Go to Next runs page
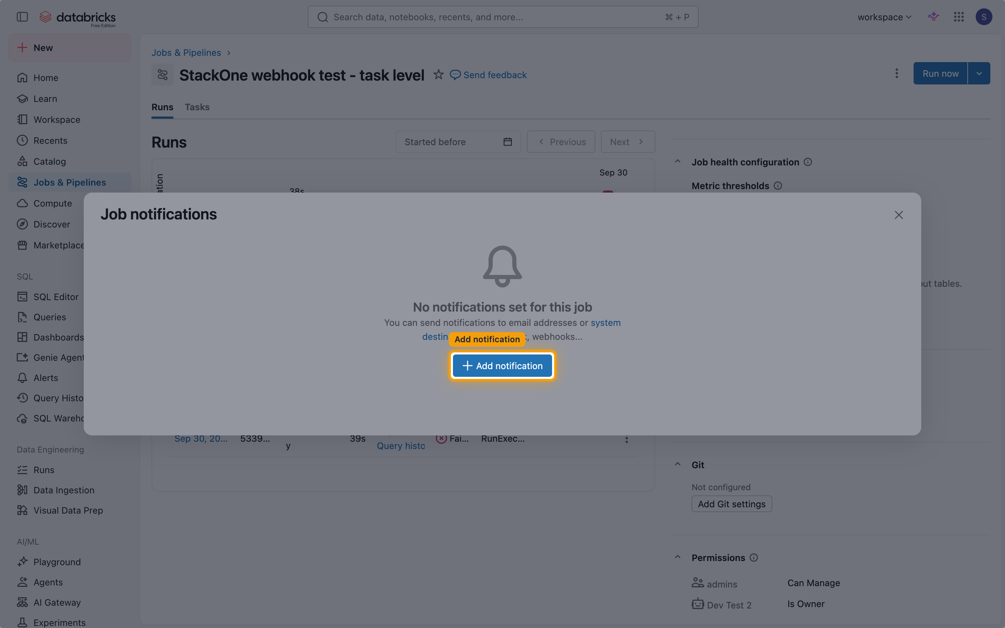Viewport: 1005px width, 628px height. [x=627, y=142]
